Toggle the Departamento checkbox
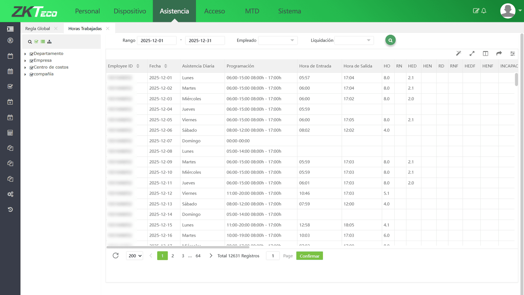 (31, 54)
